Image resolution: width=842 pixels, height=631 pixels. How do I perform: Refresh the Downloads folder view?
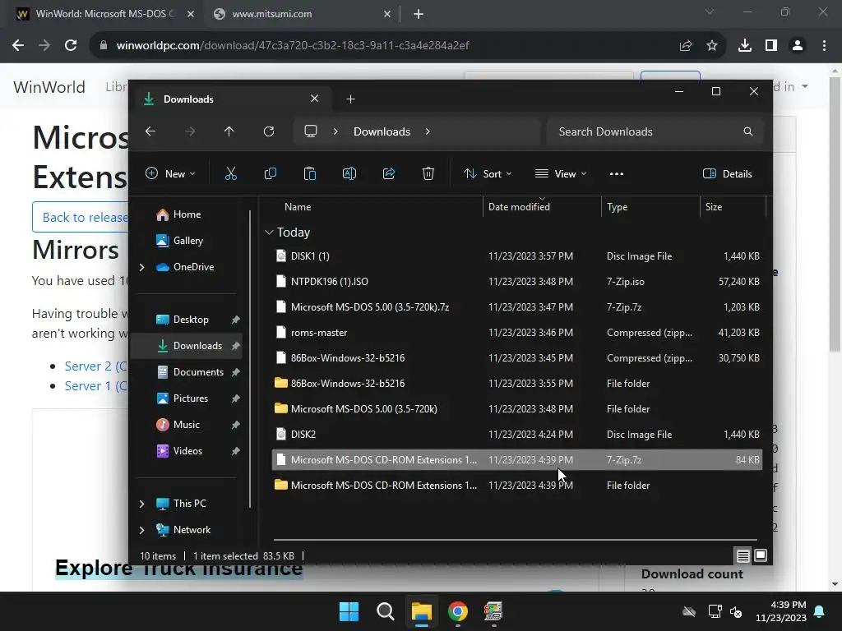pyautogui.click(x=269, y=131)
